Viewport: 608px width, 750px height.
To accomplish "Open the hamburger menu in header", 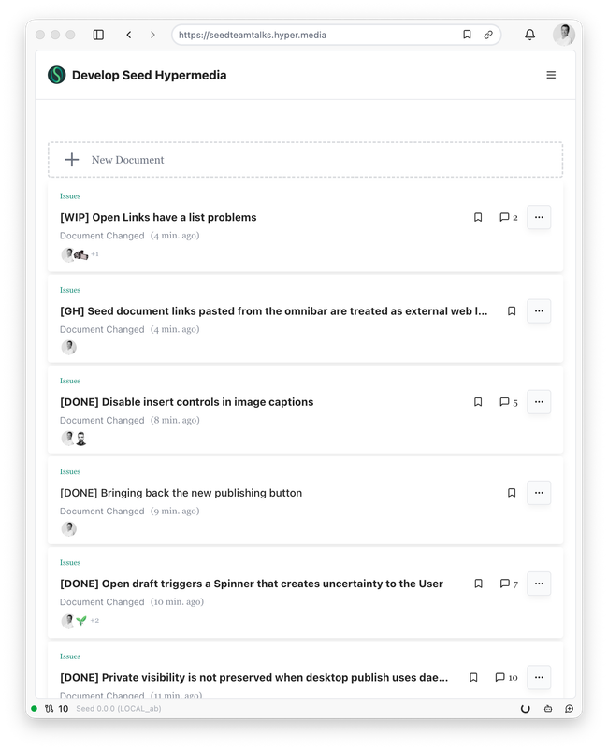I will click(551, 75).
